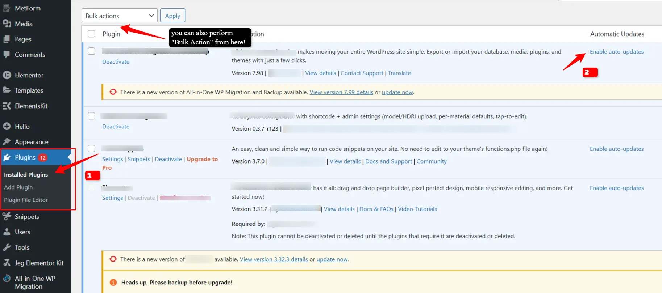662x293 pixels.
Task: Open Settings for version 3.31.2 plugin
Action: point(112,198)
